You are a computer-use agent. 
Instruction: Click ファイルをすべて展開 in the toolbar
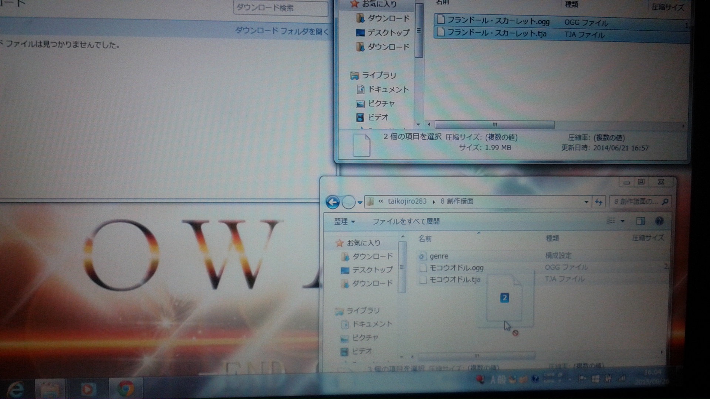[x=406, y=221]
